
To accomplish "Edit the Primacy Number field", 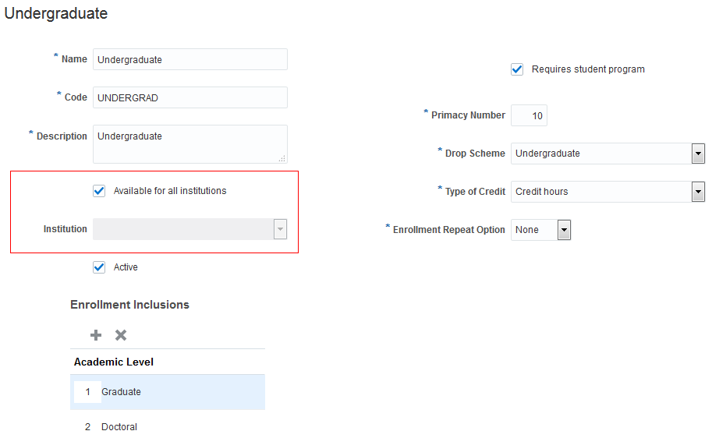I will click(529, 116).
